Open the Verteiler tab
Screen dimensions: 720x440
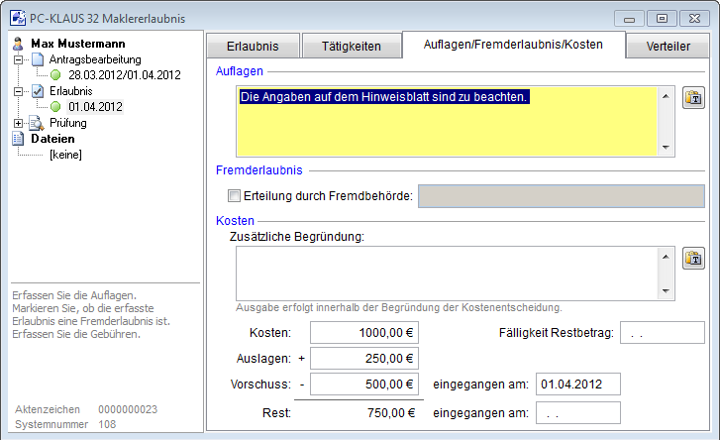[x=669, y=47]
